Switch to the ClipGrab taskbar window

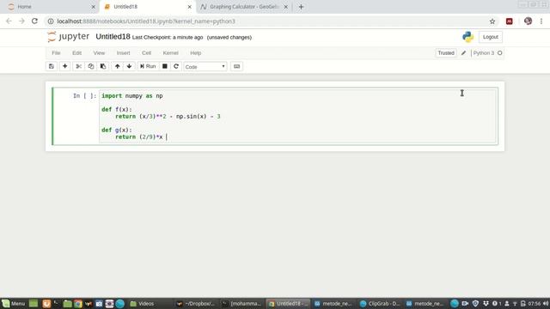380,303
